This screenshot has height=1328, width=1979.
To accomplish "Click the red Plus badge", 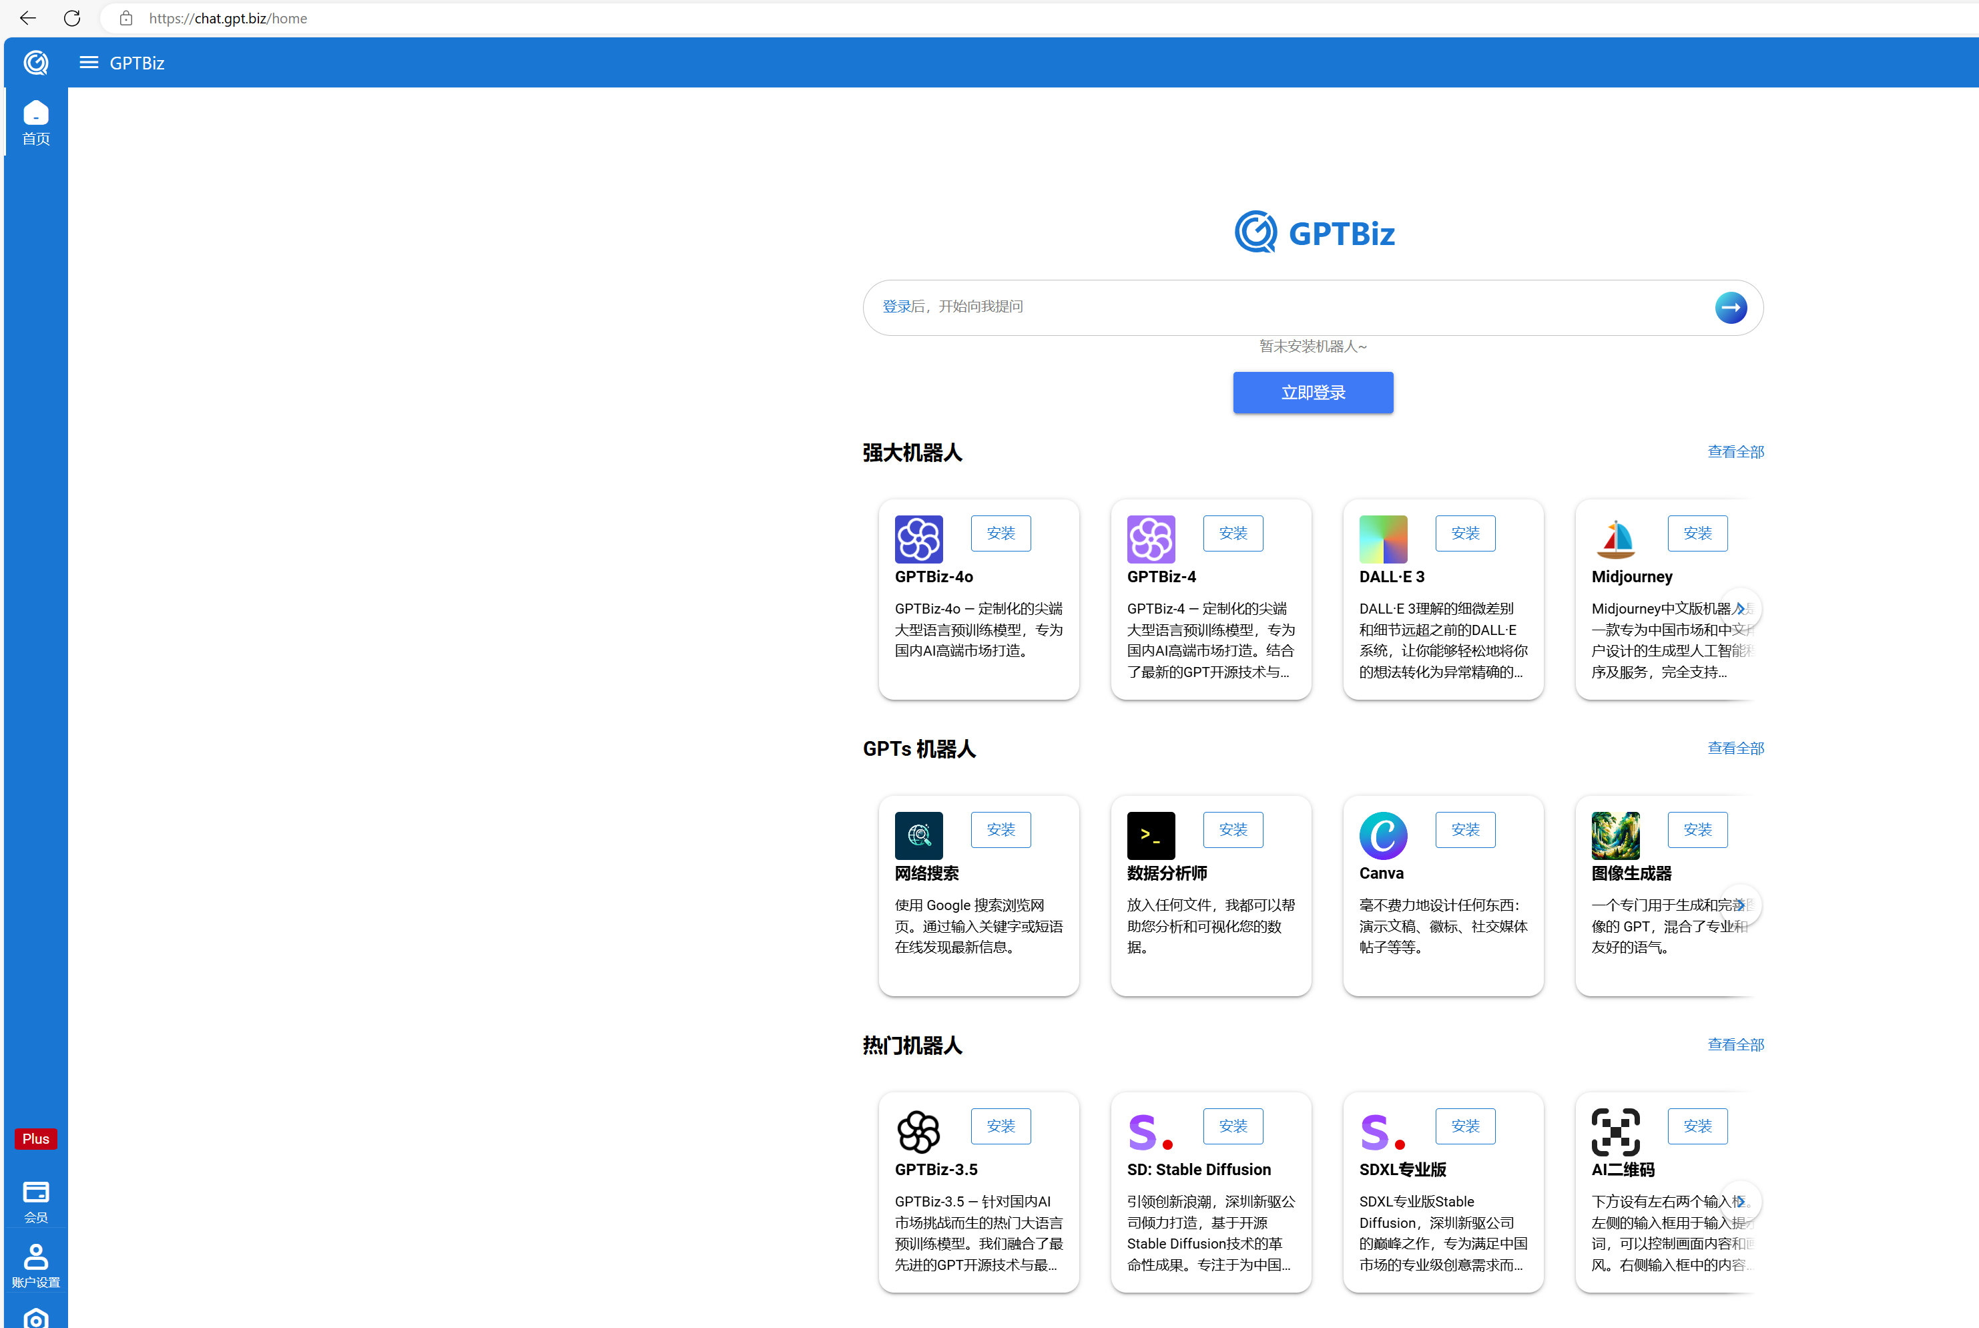I will [x=35, y=1138].
